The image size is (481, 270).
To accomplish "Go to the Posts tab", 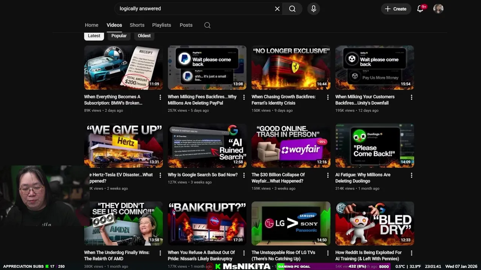I will (x=186, y=25).
